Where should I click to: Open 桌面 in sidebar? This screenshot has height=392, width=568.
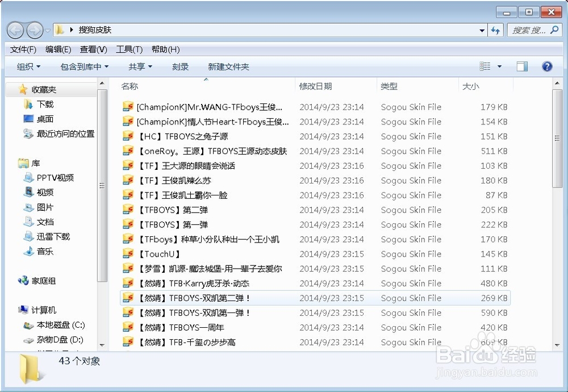point(45,119)
